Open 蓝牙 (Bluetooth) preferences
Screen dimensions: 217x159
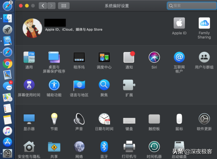pyautogui.click(x=104, y=147)
